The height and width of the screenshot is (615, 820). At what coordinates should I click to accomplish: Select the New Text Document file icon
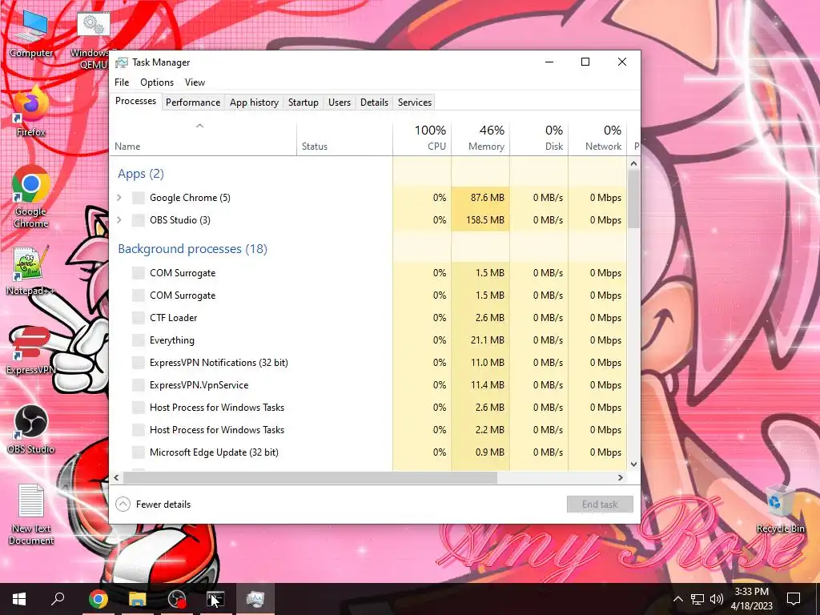pyautogui.click(x=31, y=515)
